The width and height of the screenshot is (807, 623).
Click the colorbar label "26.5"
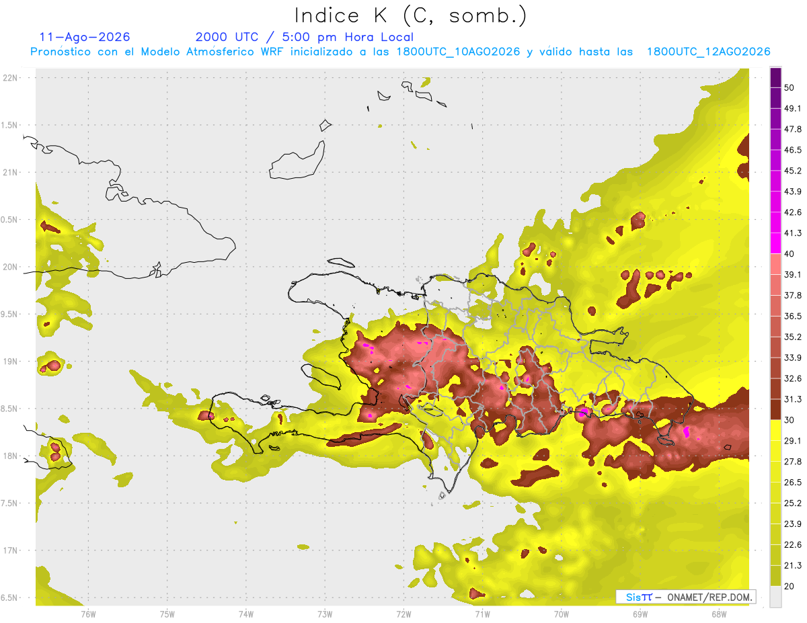tap(793, 483)
